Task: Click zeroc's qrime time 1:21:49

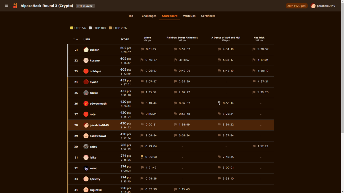Action: 151,168
